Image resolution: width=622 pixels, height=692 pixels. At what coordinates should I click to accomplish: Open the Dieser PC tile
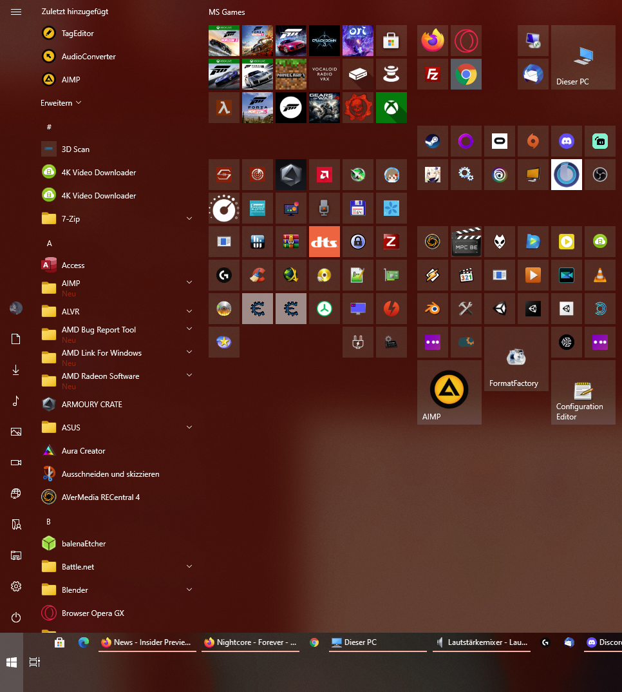click(583, 57)
